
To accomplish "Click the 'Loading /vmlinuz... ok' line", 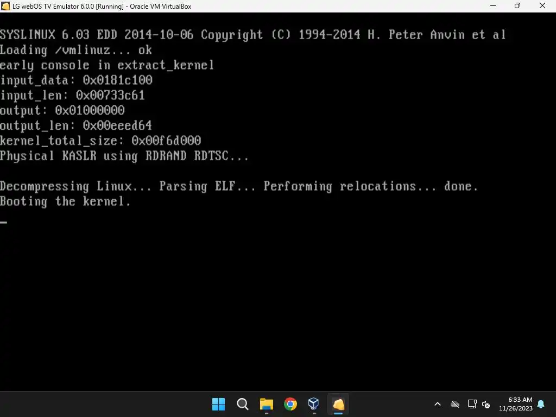I will click(x=76, y=50).
